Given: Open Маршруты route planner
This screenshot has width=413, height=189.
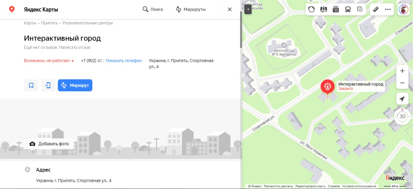Looking at the screenshot, I should tap(191, 9).
